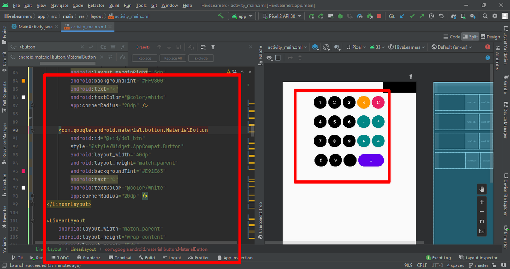The width and height of the screenshot is (510, 269).
Task: Start debugging with the bug icon
Action: pos(340,16)
